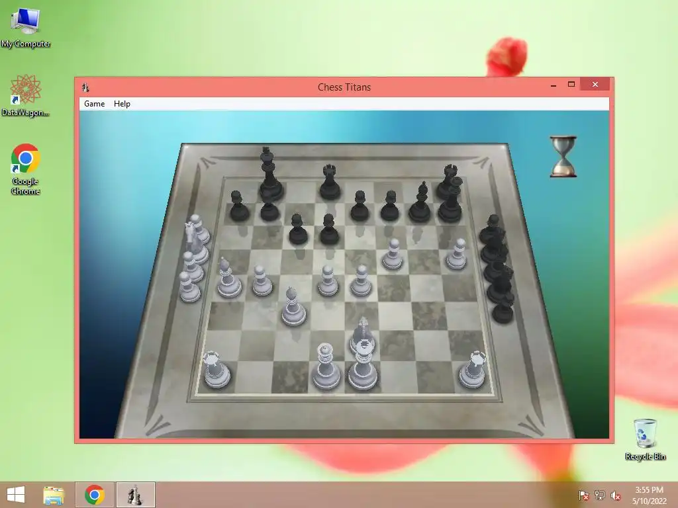This screenshot has height=508, width=678.
Task: Select the white pawn on b4
Action: coord(262,281)
